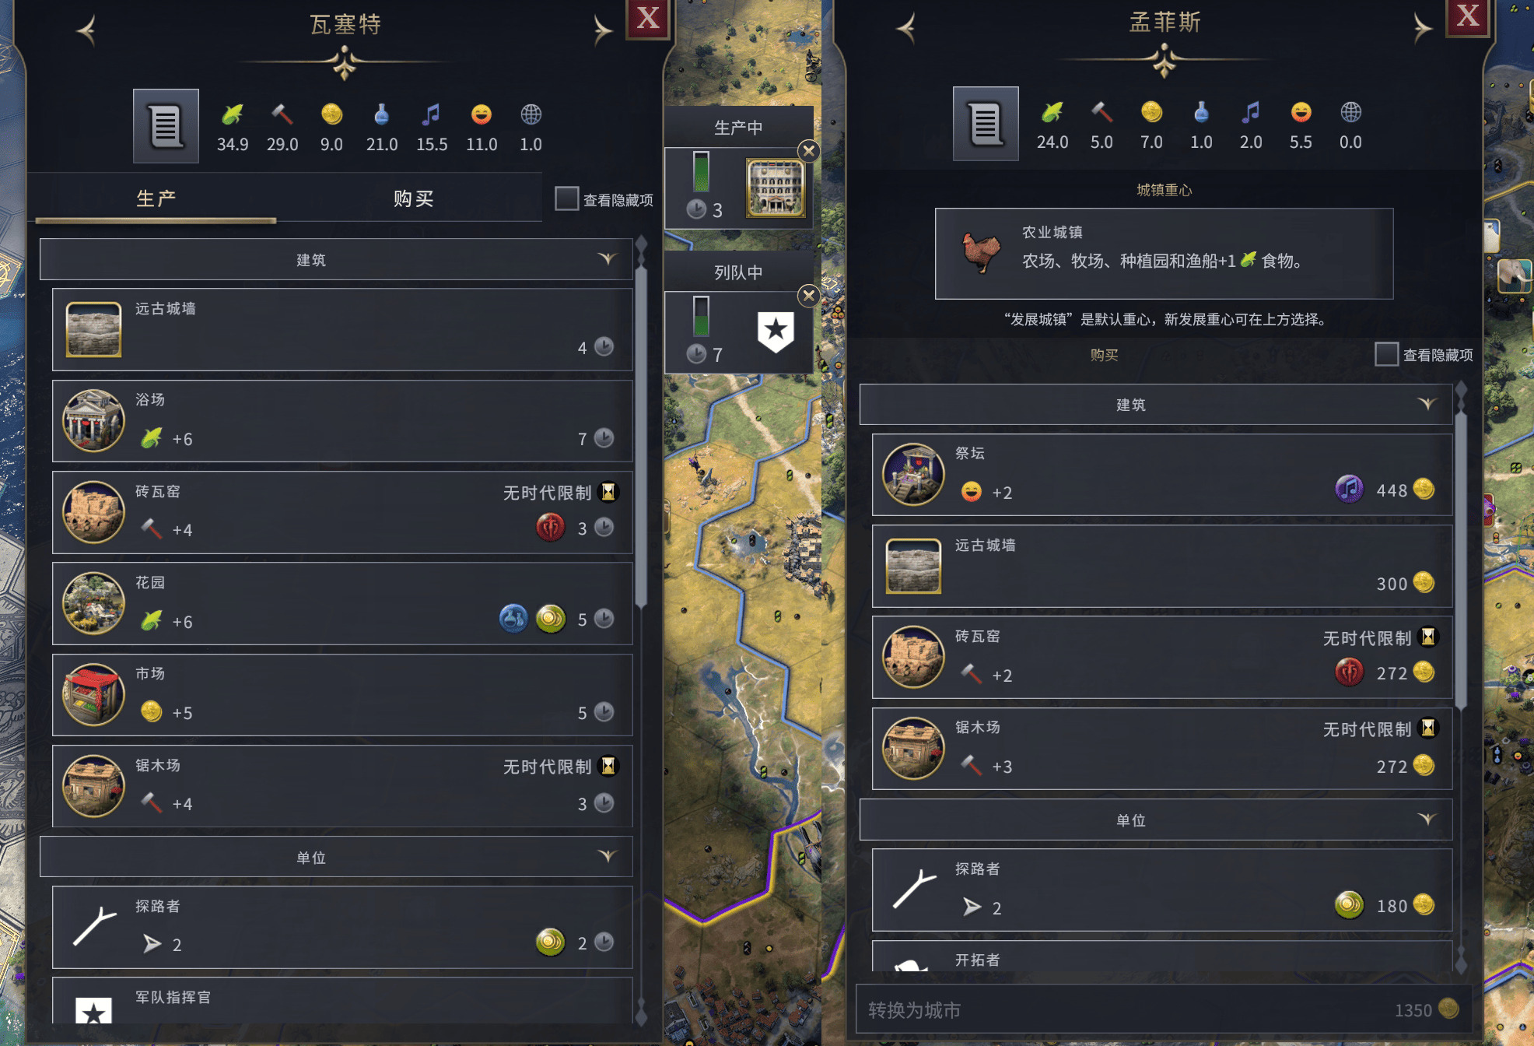Select the 浴场 bath building icon
Screen dimensions: 1534x1046
coord(93,421)
